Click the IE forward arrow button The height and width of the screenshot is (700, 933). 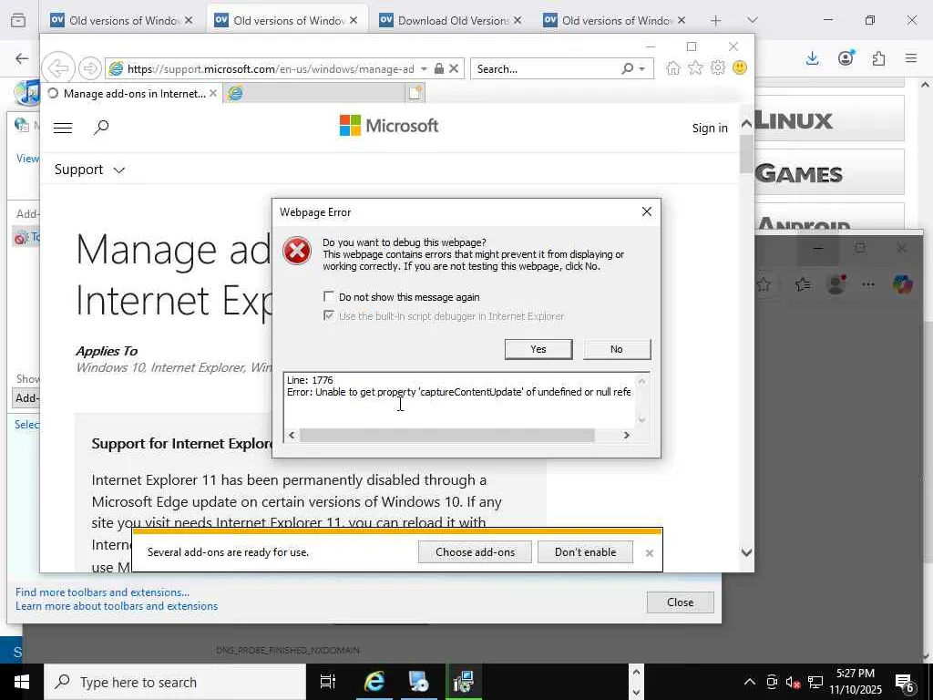click(90, 68)
